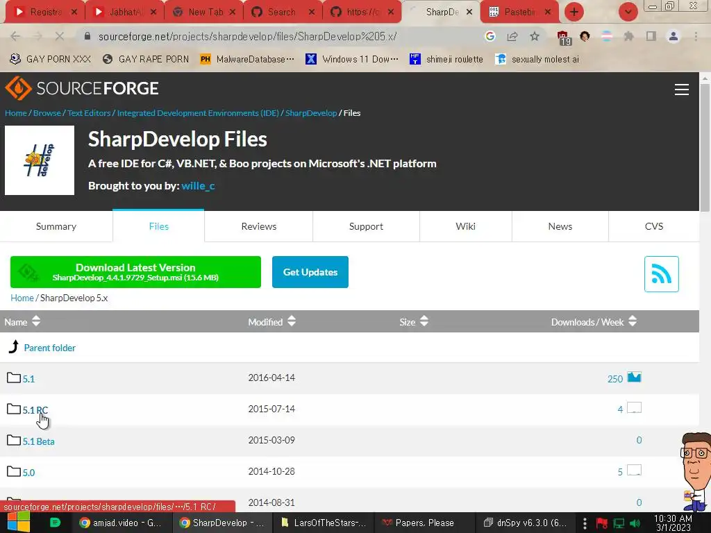711x533 pixels.
Task: Open the CVS tab
Action: pos(654,226)
